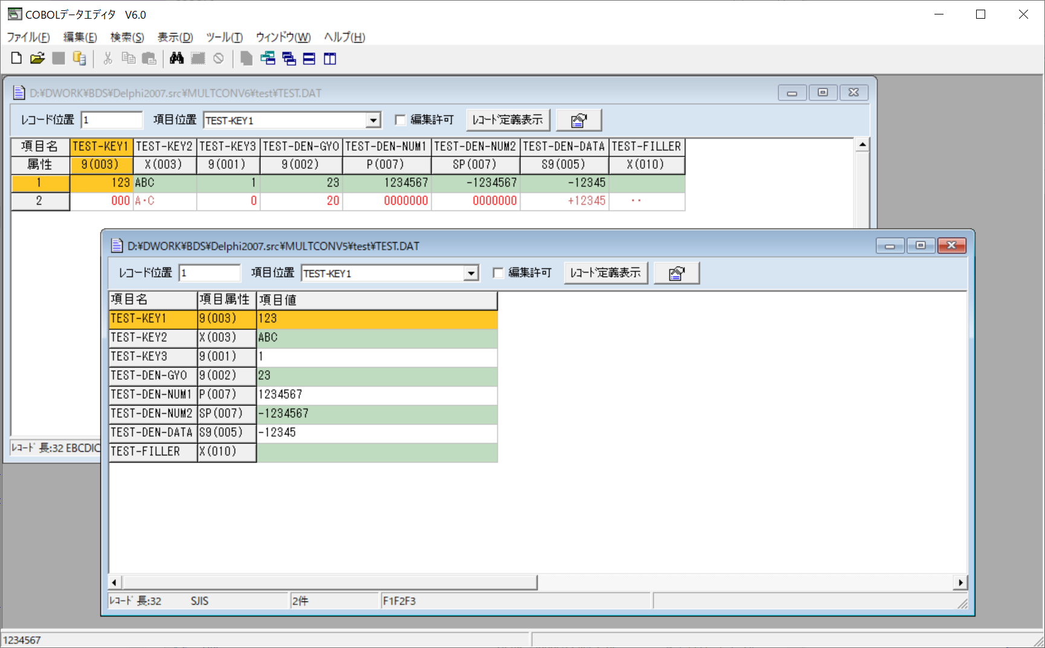Click the gray document page toolbar icon
The image size is (1045, 648).
pyautogui.click(x=246, y=58)
